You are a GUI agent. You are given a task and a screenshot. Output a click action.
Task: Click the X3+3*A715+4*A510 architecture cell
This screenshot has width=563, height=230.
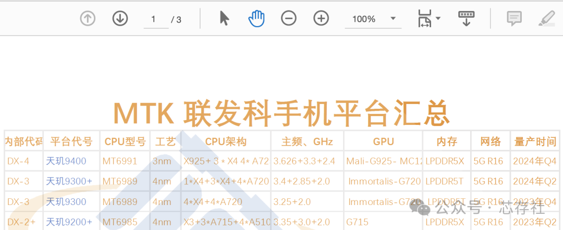click(227, 222)
